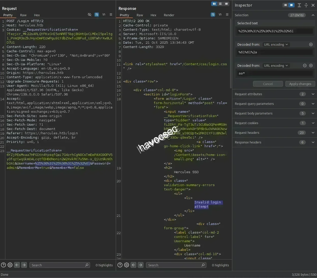This screenshot has width=317, height=278.
Task: Open the request pane hamburger menu
Action: [111, 15]
